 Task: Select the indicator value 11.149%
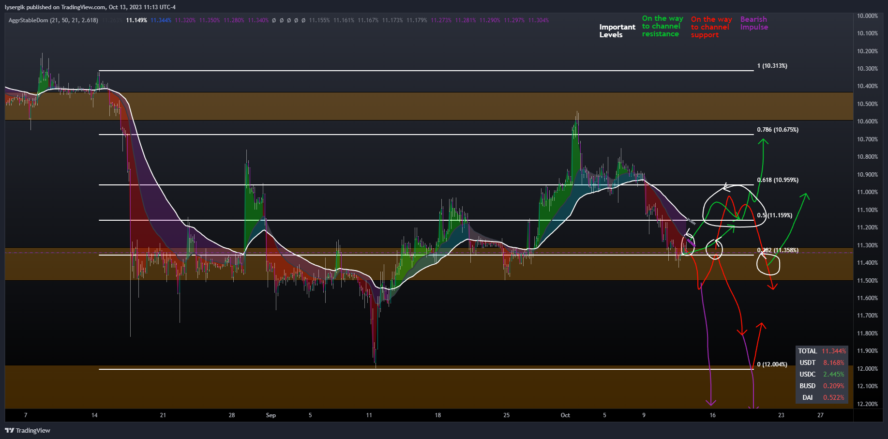(136, 20)
